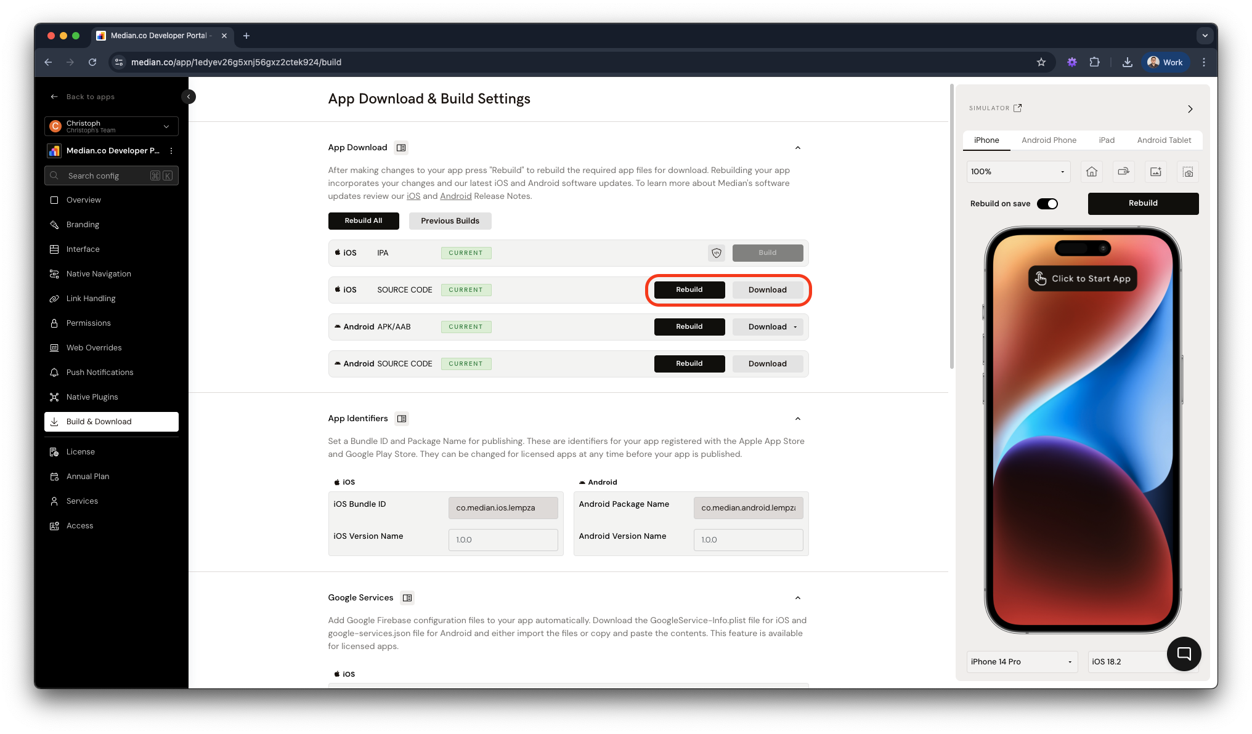
Task: Collapse the Google Services section
Action: [x=798, y=598]
